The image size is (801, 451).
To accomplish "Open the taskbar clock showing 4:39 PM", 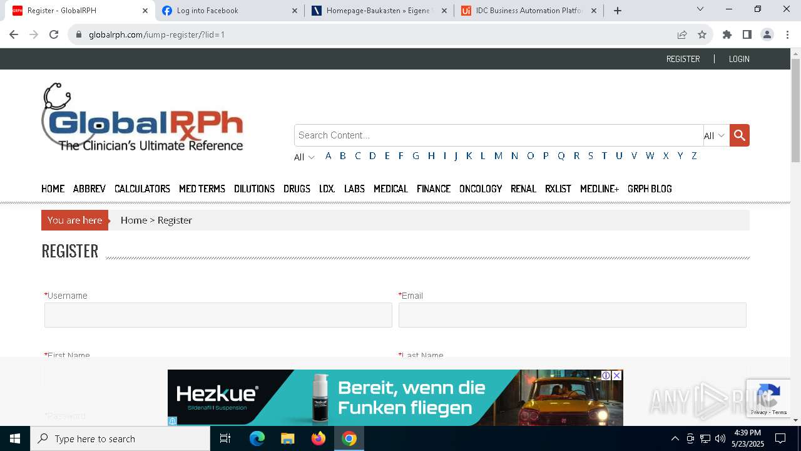I will coord(748,438).
